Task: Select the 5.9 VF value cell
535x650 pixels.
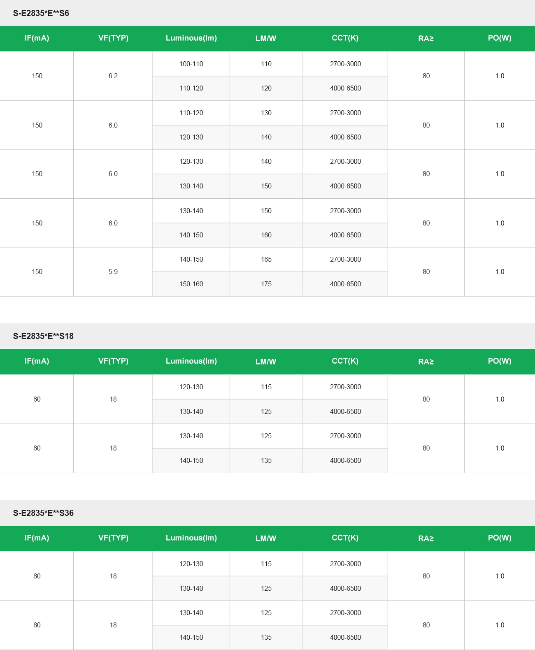Action: [x=113, y=272]
